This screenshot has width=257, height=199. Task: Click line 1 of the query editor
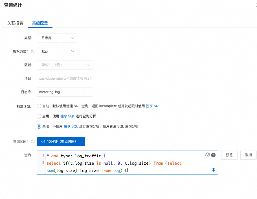pos(76,156)
